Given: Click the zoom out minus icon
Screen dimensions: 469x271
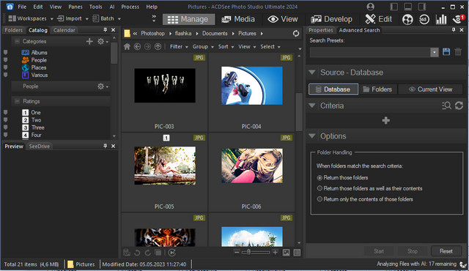Looking at the screenshot, I should pyautogui.click(x=237, y=253).
